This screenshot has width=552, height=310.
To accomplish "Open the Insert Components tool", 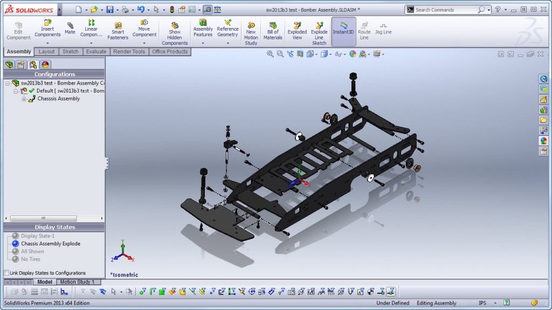I will (47, 31).
